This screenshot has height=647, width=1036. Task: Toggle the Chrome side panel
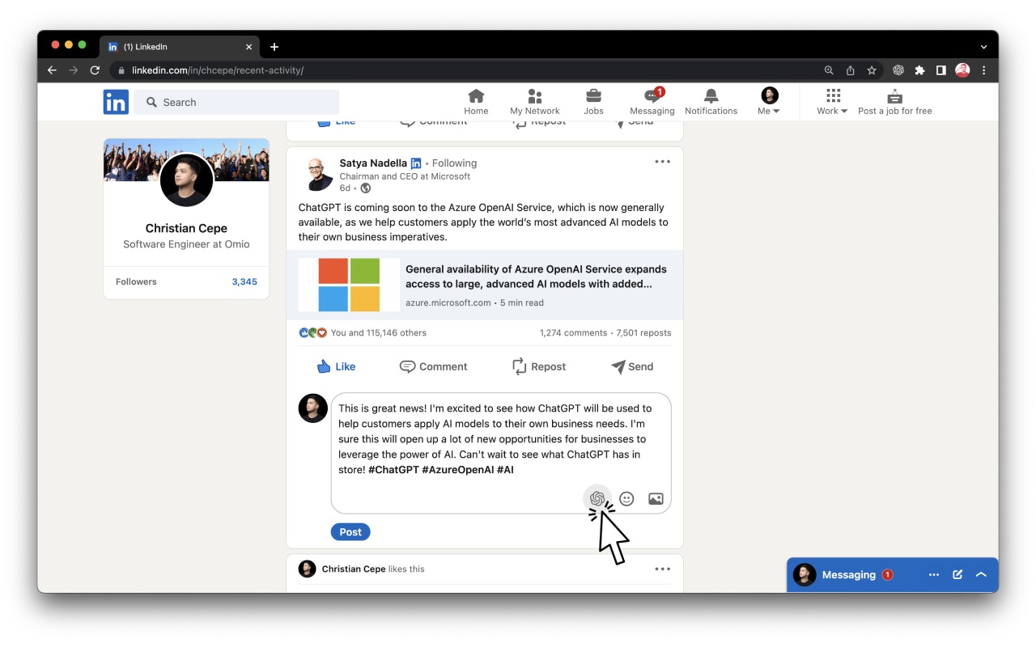(940, 70)
